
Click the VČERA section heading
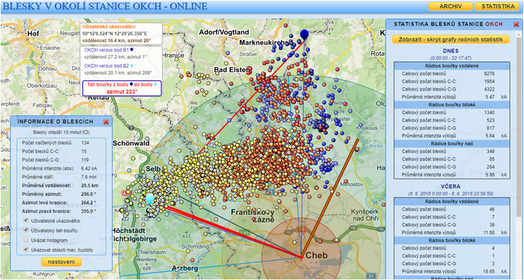(x=451, y=186)
